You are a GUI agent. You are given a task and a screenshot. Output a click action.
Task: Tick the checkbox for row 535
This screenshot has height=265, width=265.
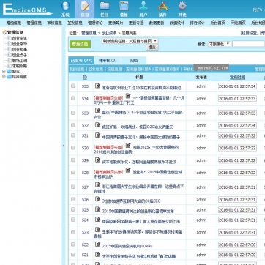(x=73, y=86)
